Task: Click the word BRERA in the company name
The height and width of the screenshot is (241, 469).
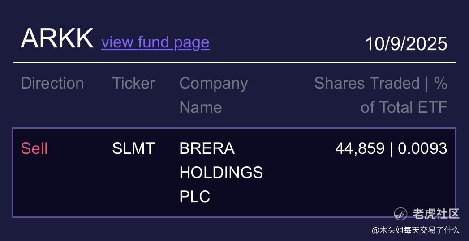Action: (x=207, y=148)
